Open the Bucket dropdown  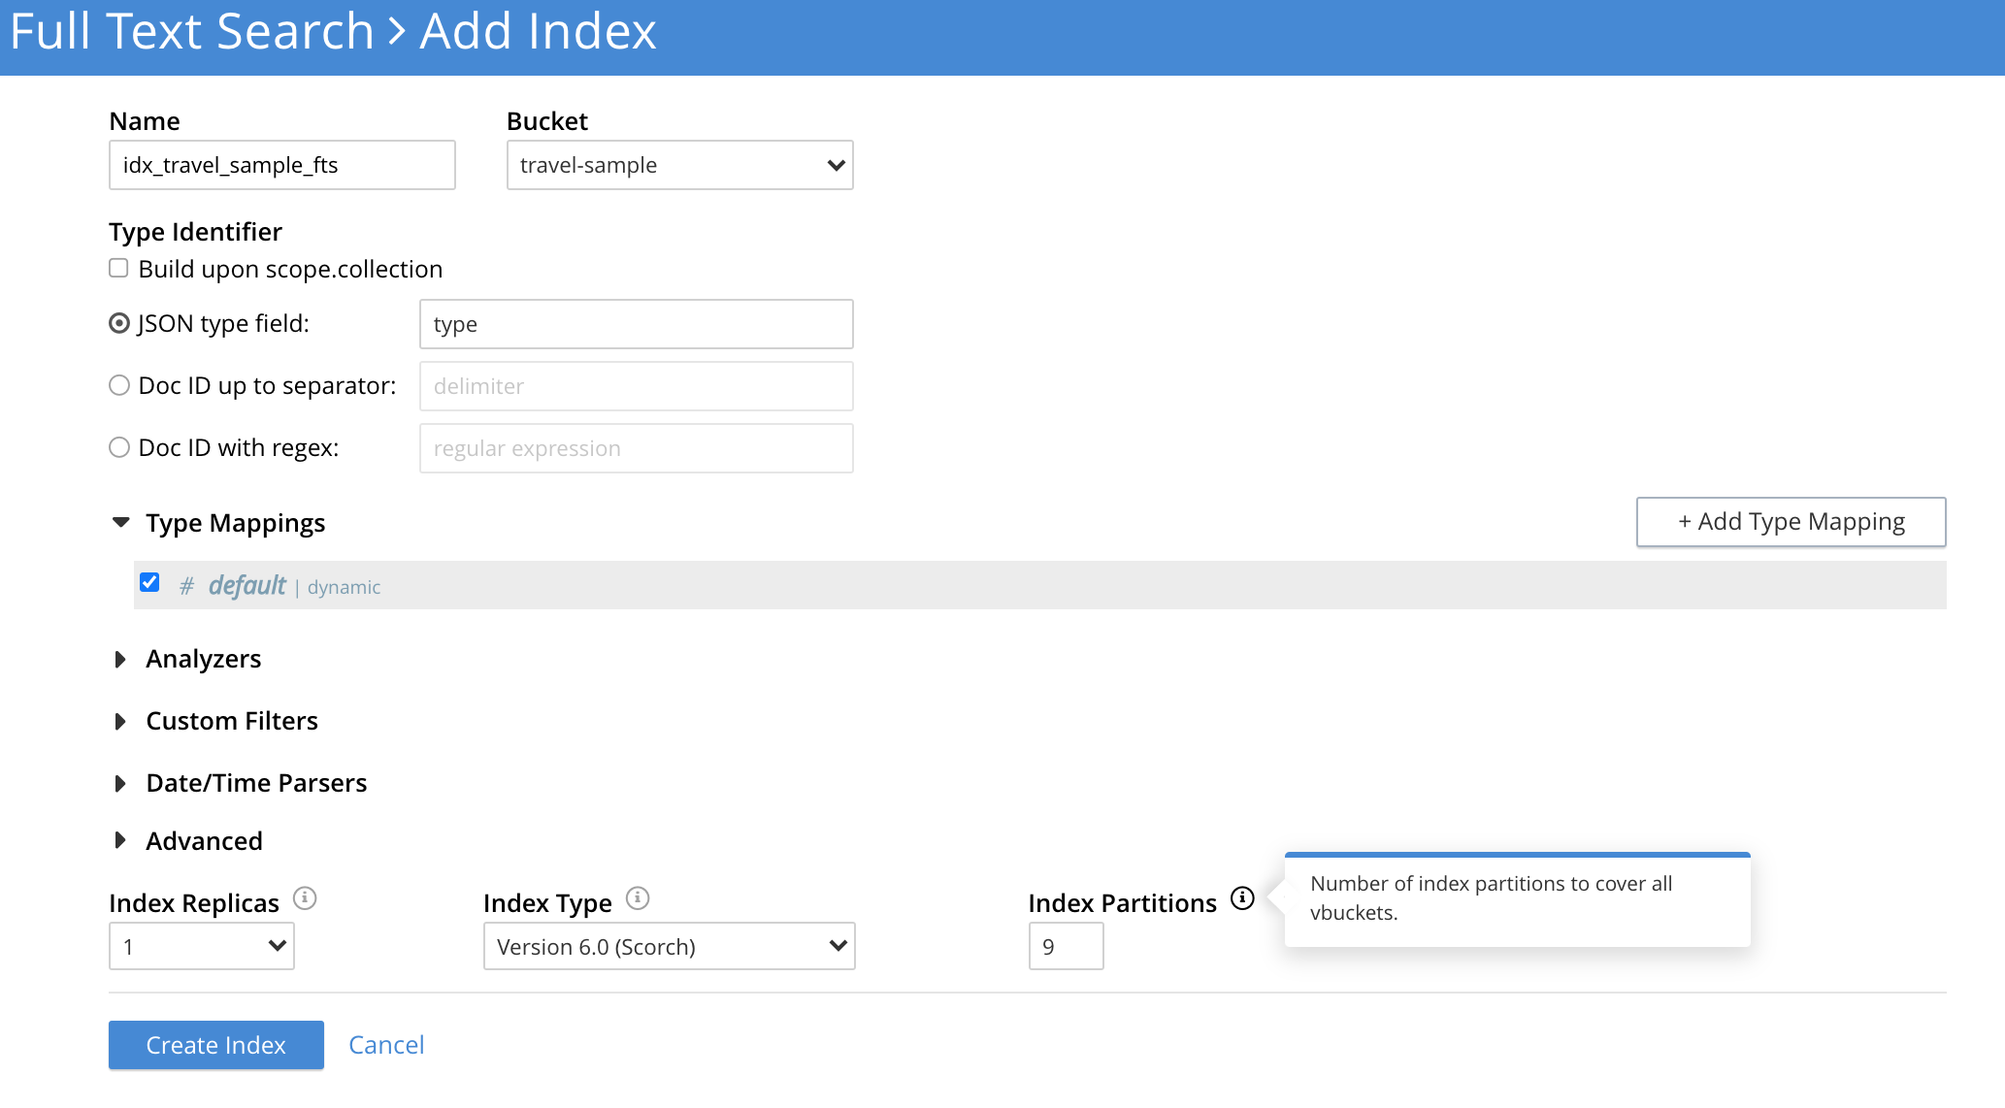pos(679,165)
